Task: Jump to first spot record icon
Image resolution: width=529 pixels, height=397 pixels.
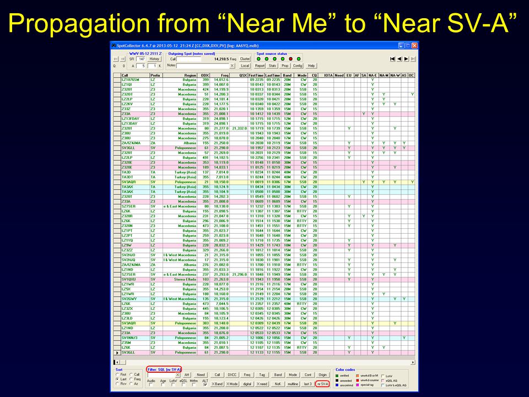Action: coord(392,59)
